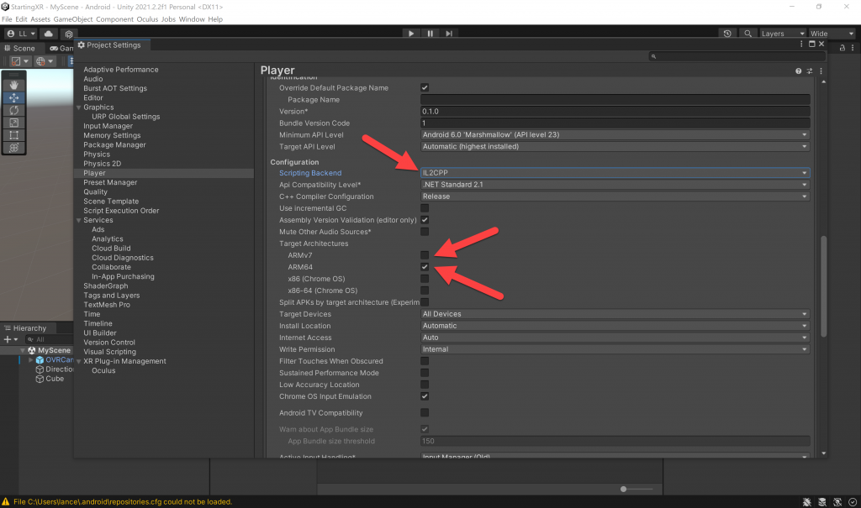Select the Scale tool
This screenshot has height=508, width=861.
[x=13, y=123]
